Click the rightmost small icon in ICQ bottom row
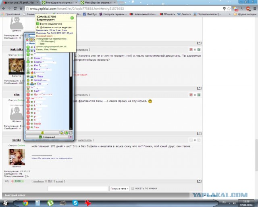 (x=71, y=133)
